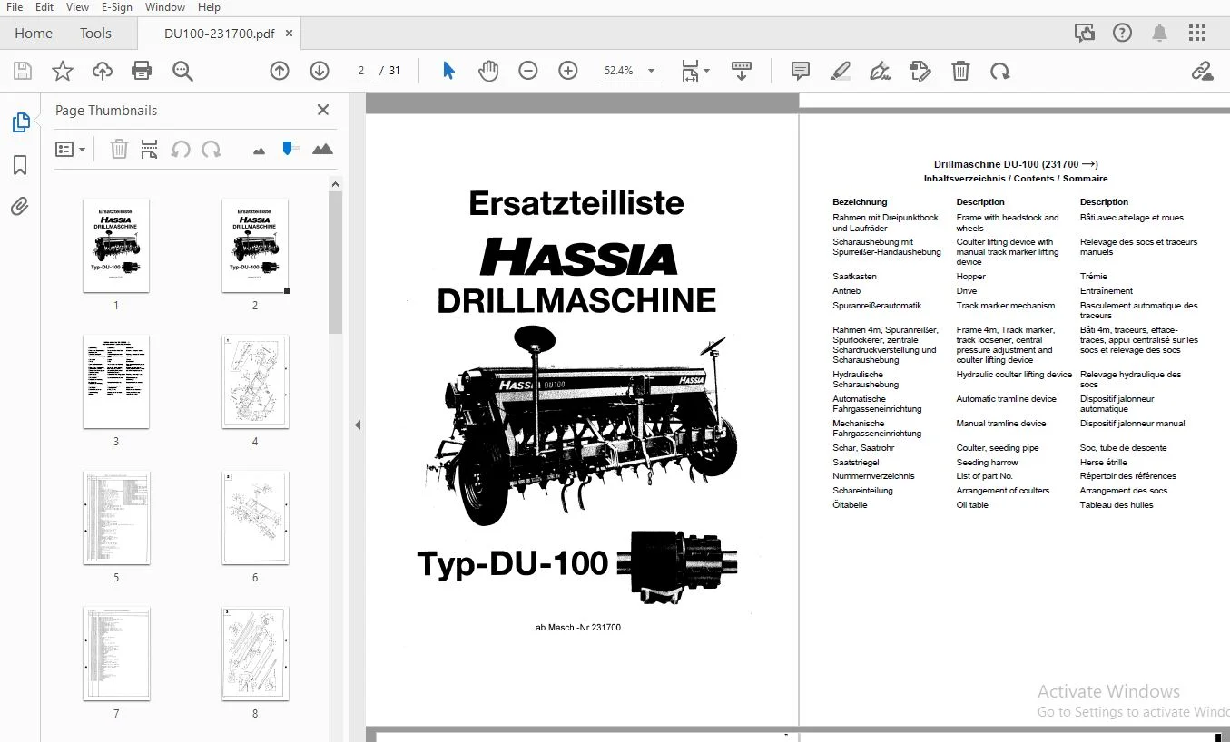Activate the Hand pan tool

[x=488, y=71]
